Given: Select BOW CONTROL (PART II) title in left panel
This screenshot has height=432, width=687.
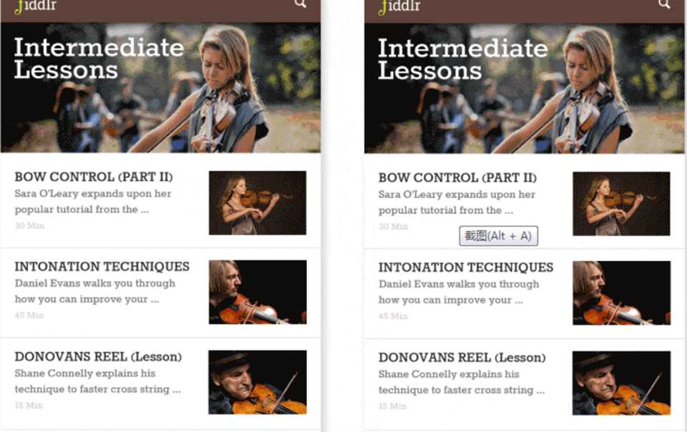Looking at the screenshot, I should tap(94, 177).
